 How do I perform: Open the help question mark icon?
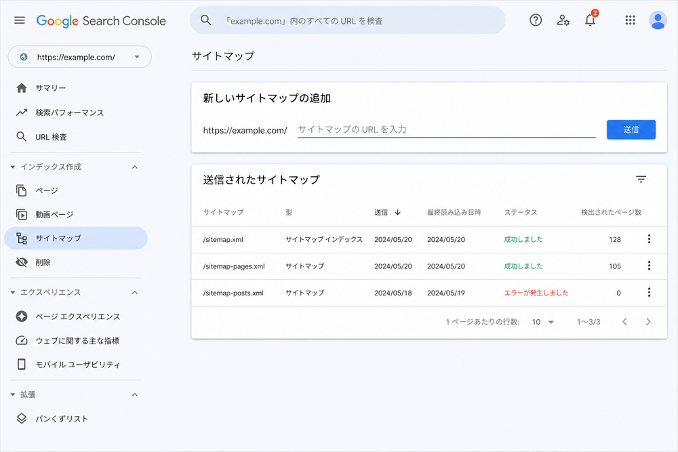536,20
